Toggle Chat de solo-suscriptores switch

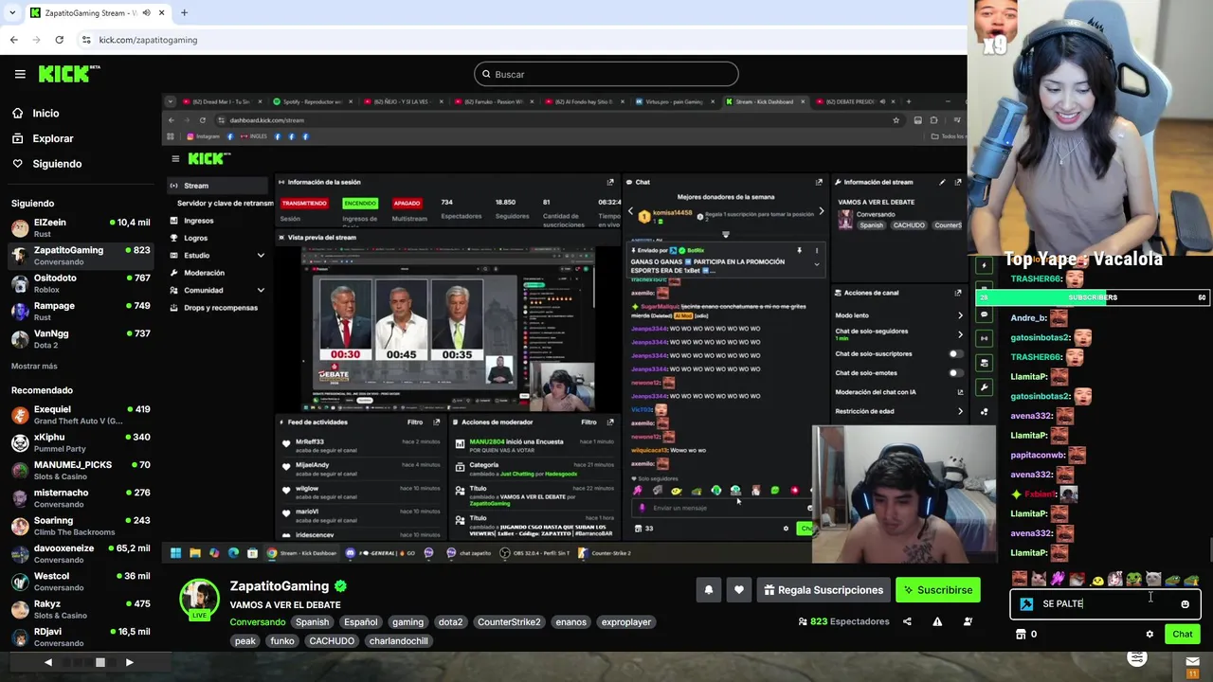point(955,353)
